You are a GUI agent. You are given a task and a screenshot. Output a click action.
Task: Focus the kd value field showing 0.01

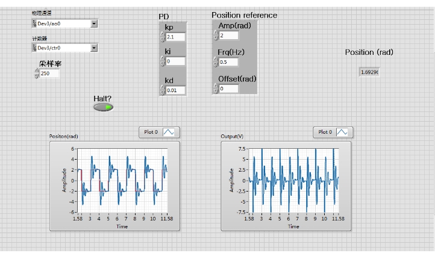point(175,90)
